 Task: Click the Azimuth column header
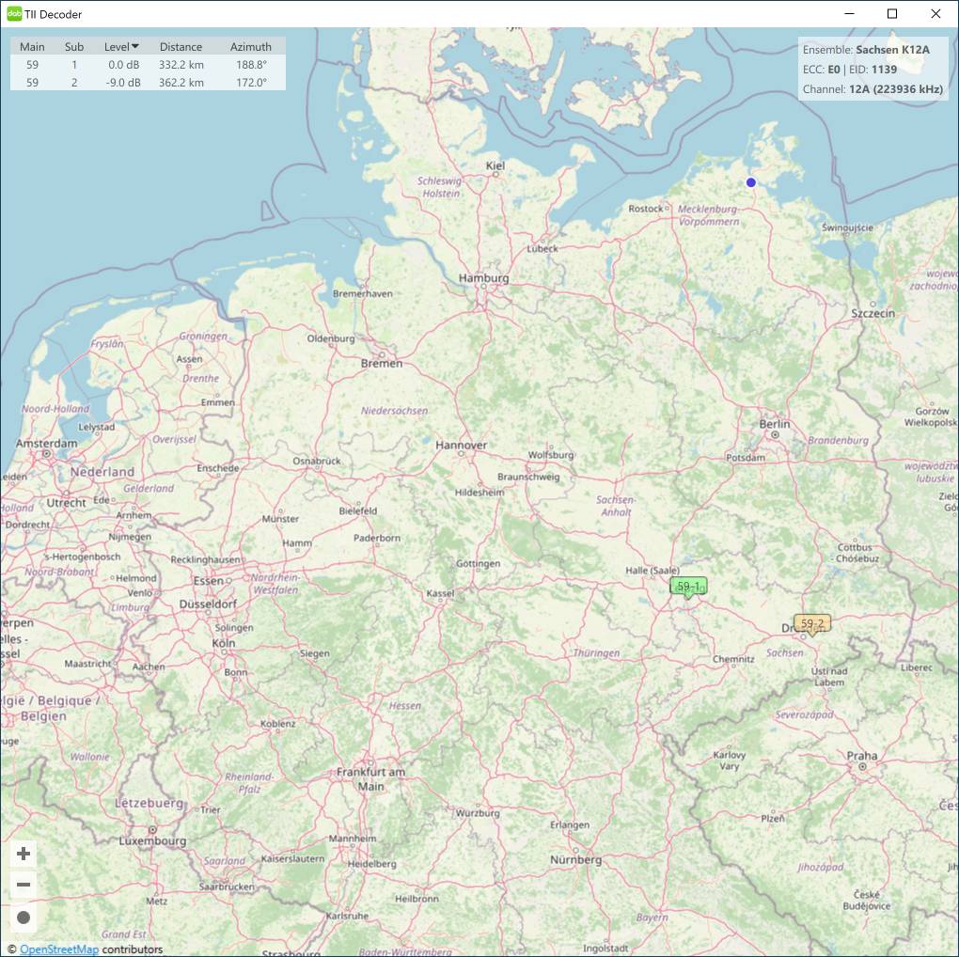251,47
